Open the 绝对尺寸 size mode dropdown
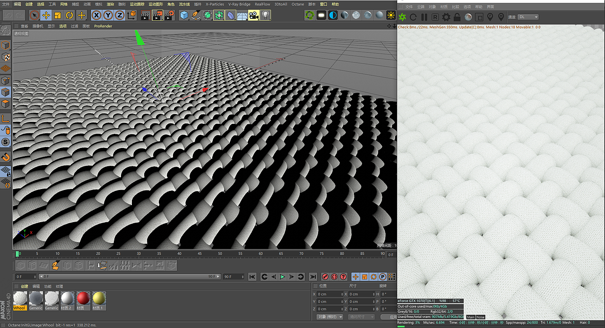Screen dimensions: 605x328 click(361, 317)
